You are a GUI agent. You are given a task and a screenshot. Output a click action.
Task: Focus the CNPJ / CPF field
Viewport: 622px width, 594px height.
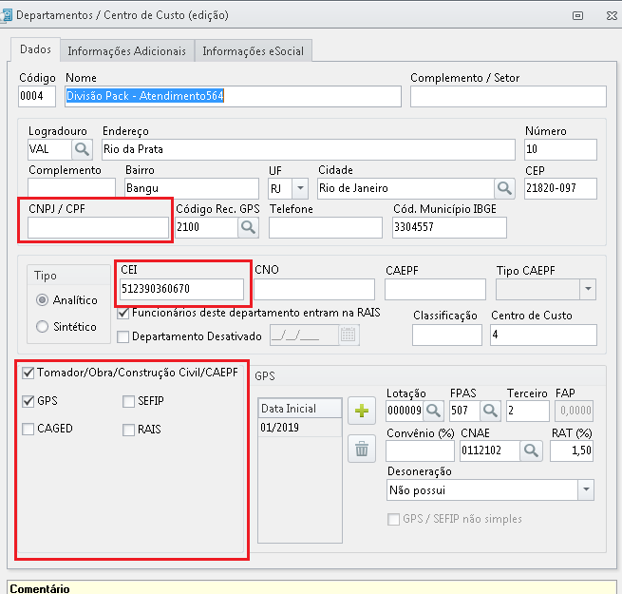[99, 227]
